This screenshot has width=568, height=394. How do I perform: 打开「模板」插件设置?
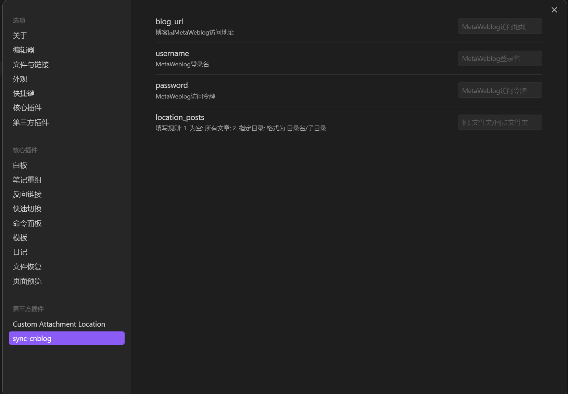pos(20,238)
